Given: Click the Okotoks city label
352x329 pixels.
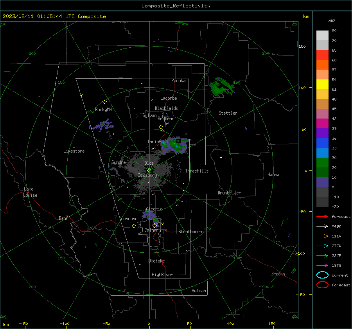Looking at the screenshot, I should (156, 261).
